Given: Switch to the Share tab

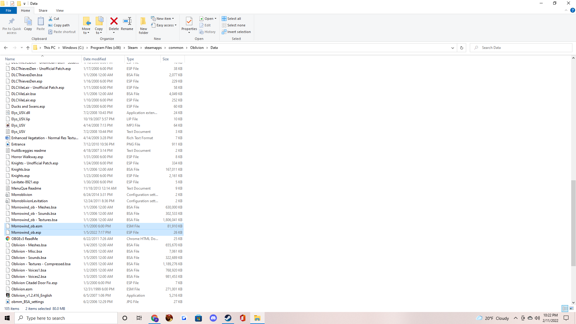Looking at the screenshot, I should coord(43,10).
